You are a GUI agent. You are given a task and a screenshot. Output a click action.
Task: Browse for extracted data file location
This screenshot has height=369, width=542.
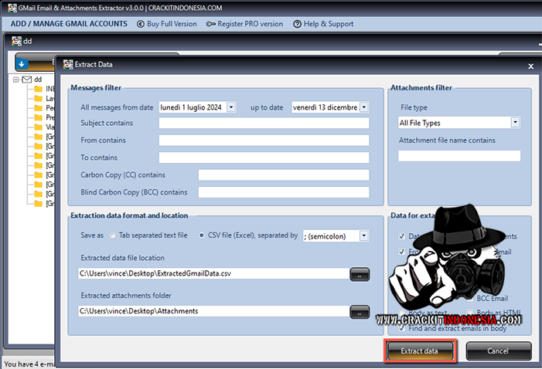[360, 274]
